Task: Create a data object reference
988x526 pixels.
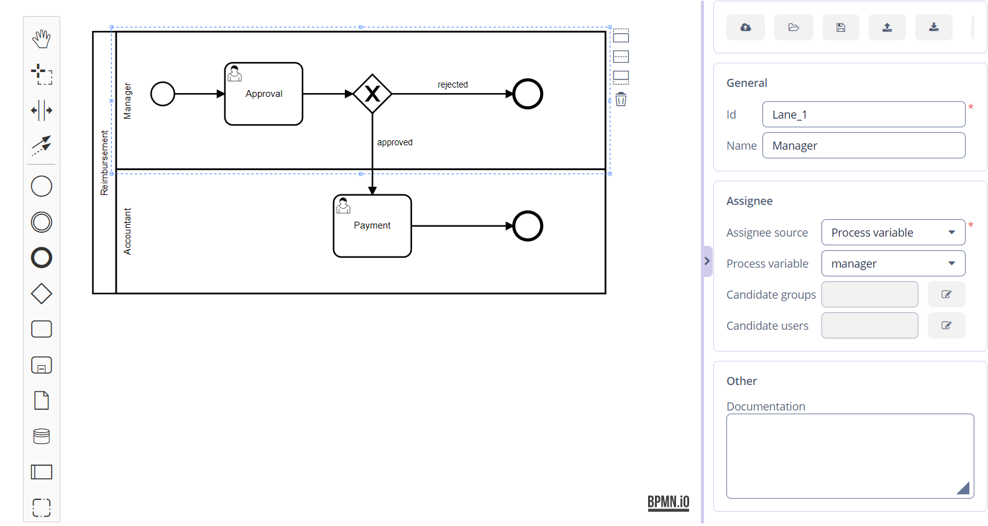Action: point(42,401)
